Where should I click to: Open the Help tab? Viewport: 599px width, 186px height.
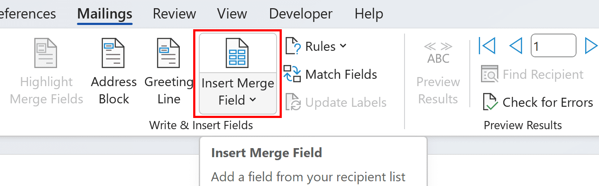(x=369, y=14)
